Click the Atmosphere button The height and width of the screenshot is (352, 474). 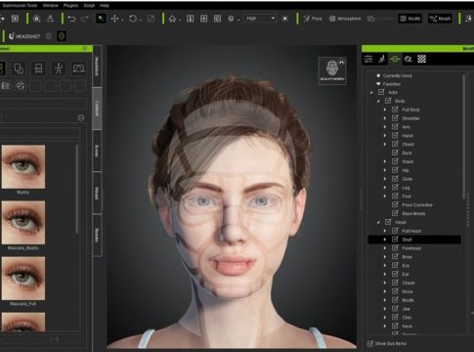[345, 19]
